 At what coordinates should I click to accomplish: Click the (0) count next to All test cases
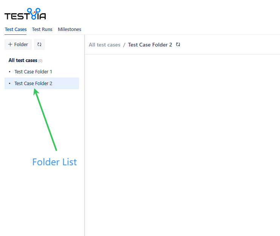click(x=40, y=61)
